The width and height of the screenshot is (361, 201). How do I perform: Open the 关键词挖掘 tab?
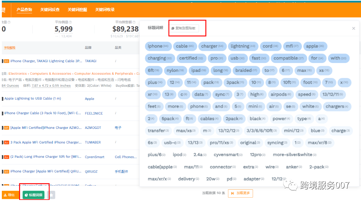tap(77, 10)
